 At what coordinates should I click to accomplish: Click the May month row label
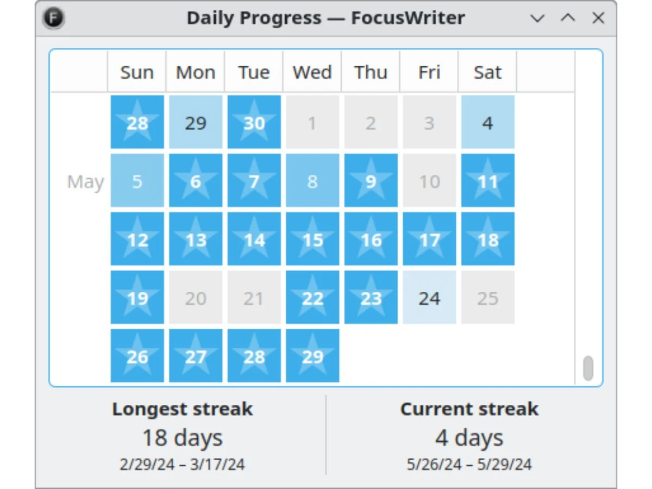pyautogui.click(x=85, y=181)
